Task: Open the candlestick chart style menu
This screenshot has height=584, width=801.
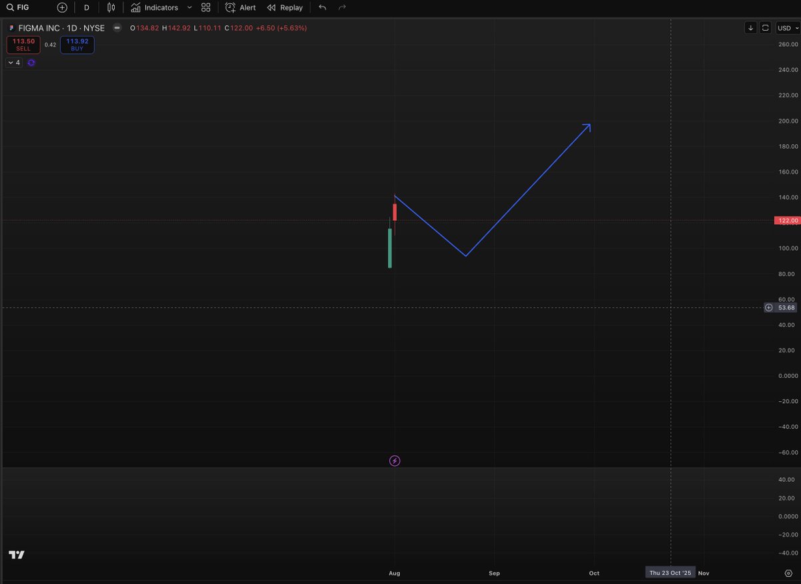Action: point(111,7)
